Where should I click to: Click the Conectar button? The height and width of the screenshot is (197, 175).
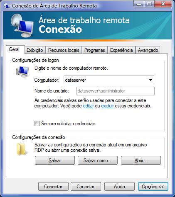(x=53, y=187)
